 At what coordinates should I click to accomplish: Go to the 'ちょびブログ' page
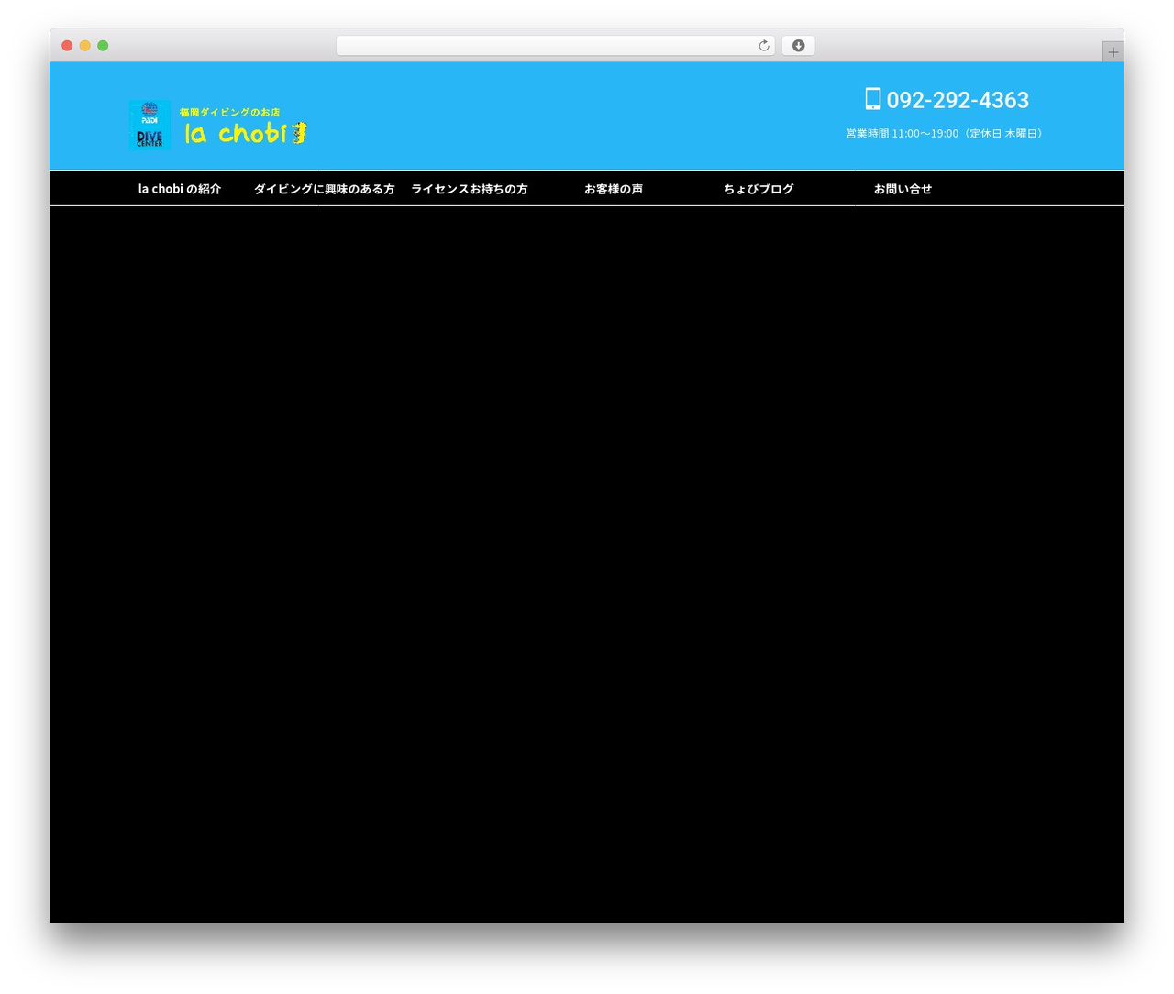pyautogui.click(x=759, y=189)
